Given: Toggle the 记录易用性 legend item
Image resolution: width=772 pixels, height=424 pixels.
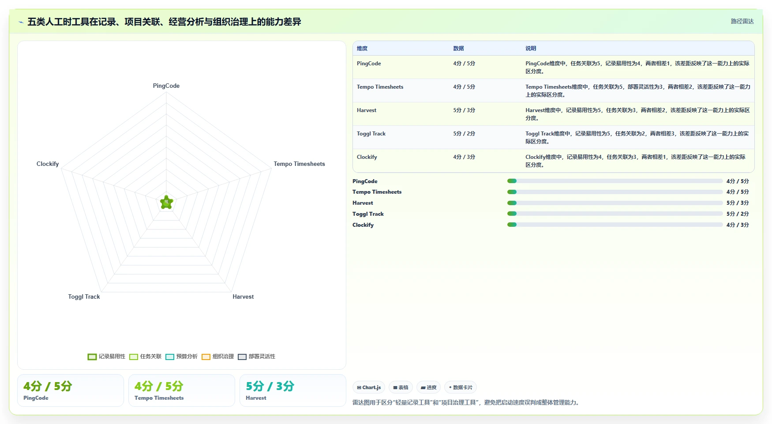Looking at the screenshot, I should (106, 356).
